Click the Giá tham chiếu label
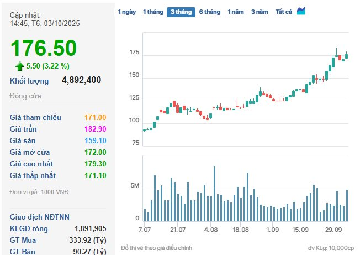The width and height of the screenshot is (360, 255). [35, 117]
